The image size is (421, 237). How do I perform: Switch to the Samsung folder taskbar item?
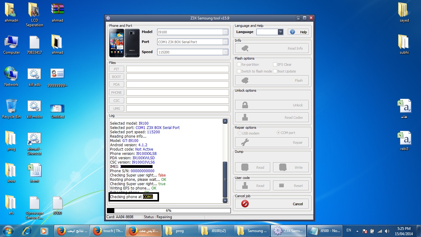(252, 231)
